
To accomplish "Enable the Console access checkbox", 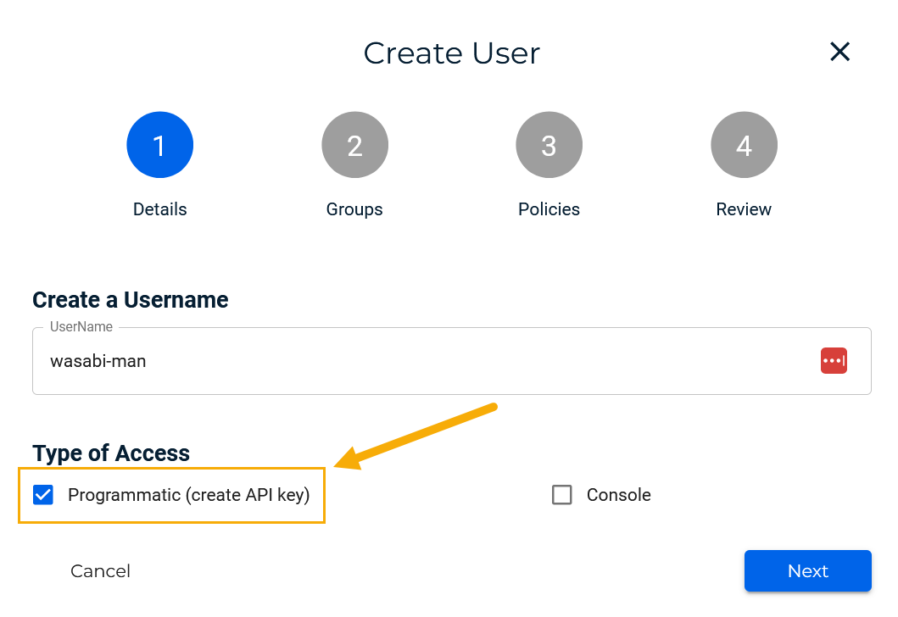I will pyautogui.click(x=562, y=495).
